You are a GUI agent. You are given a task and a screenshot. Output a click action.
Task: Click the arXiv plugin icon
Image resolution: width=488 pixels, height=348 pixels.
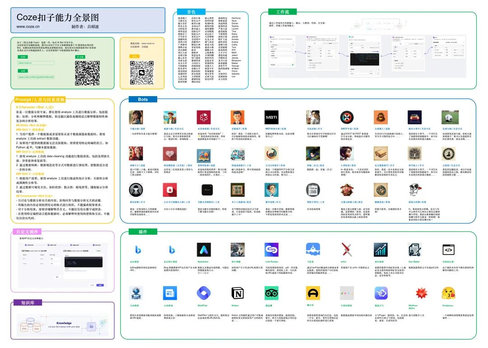click(347, 250)
